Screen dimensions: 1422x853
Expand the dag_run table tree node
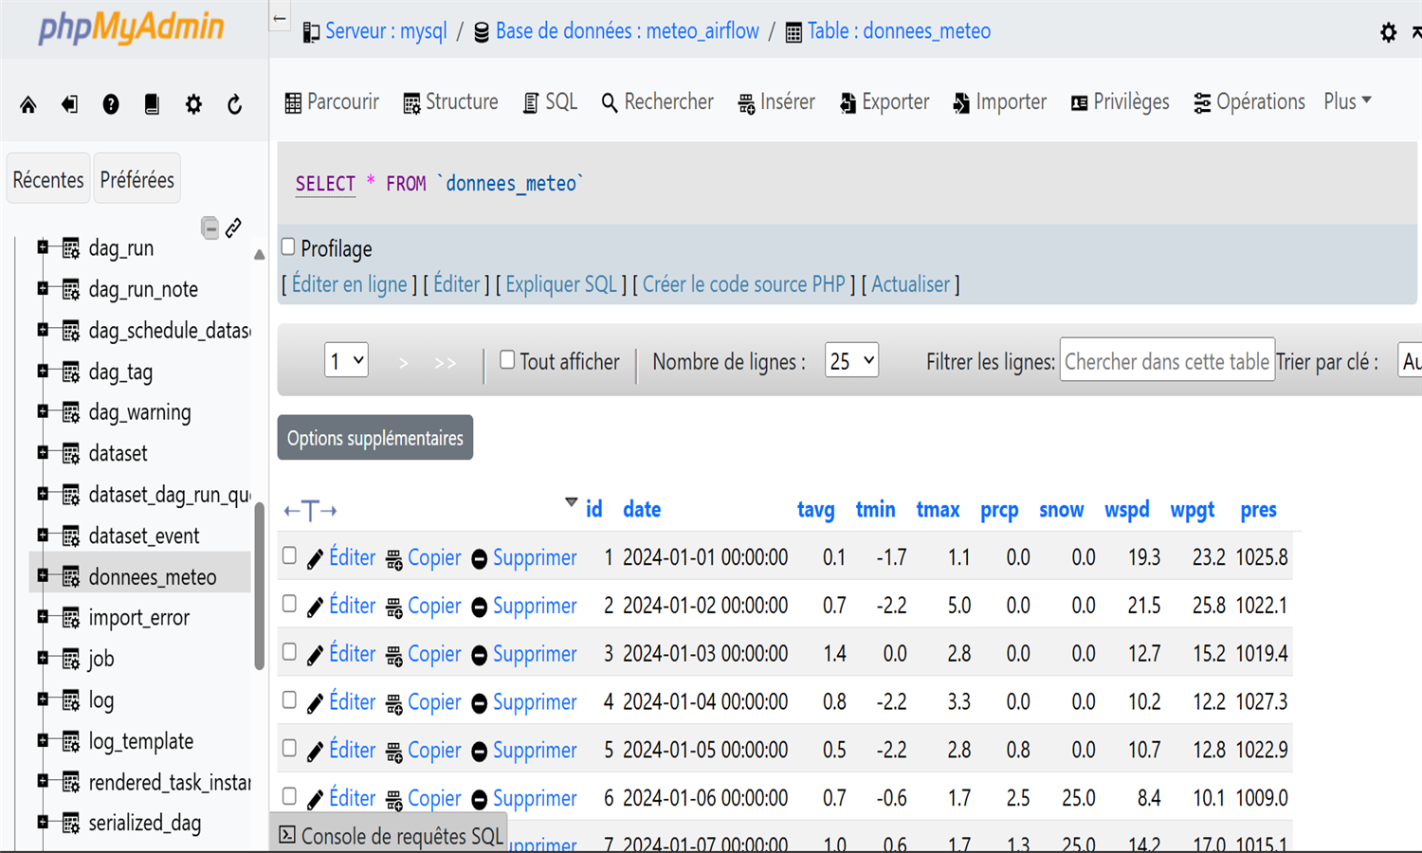(43, 247)
